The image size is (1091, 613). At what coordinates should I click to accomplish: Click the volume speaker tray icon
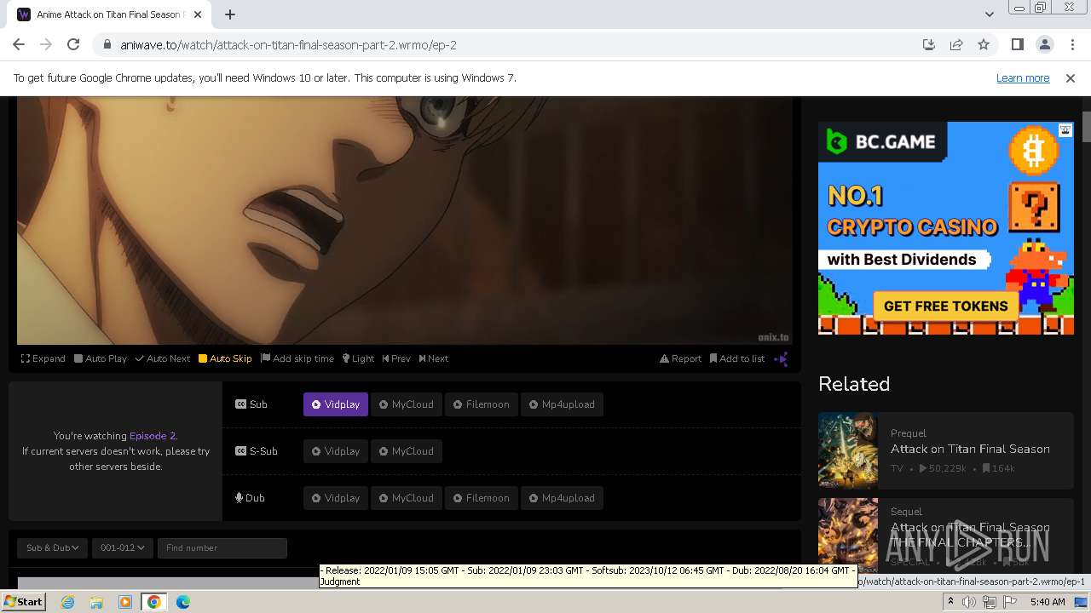pyautogui.click(x=969, y=602)
